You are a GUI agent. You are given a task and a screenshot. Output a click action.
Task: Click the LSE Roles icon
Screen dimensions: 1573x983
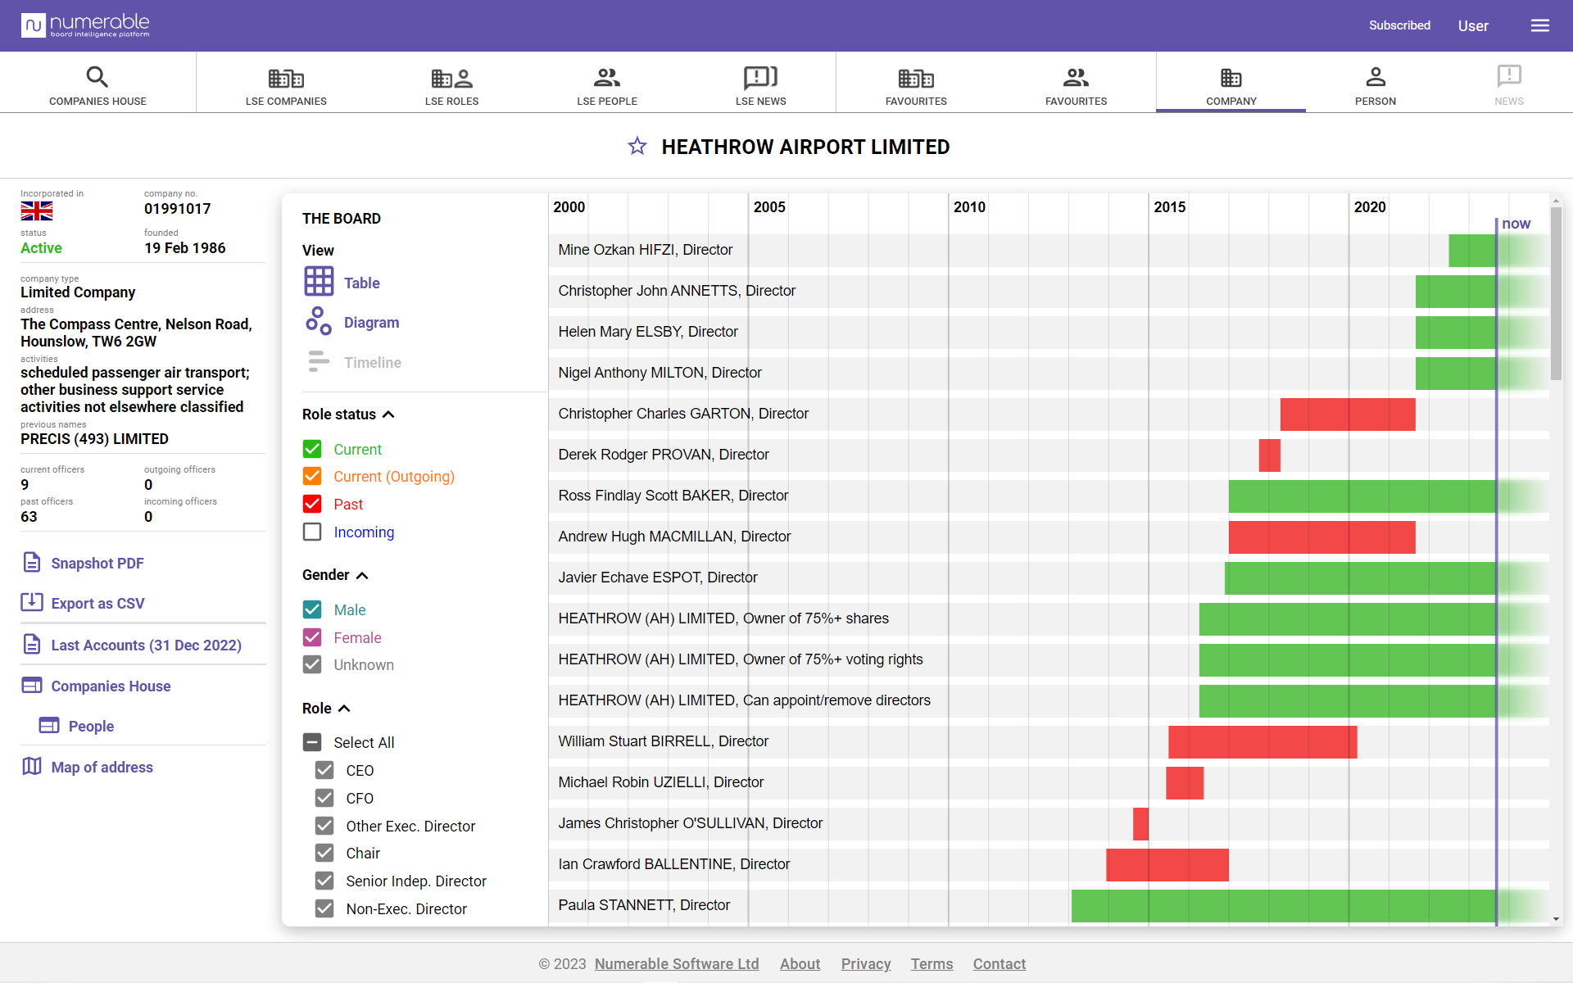click(x=451, y=78)
